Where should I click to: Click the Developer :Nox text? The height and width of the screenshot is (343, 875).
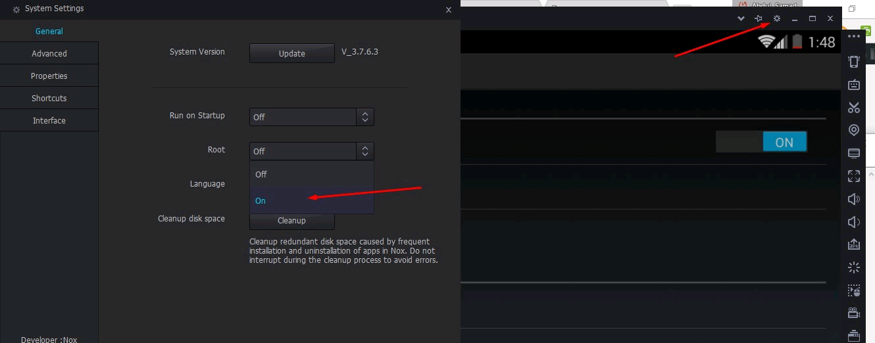(x=49, y=339)
